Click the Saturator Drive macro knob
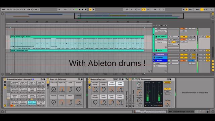The height and width of the screenshot is (121, 215). (95, 89)
